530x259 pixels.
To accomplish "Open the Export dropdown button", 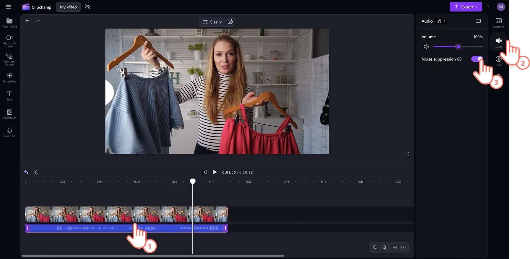I will coord(466,7).
